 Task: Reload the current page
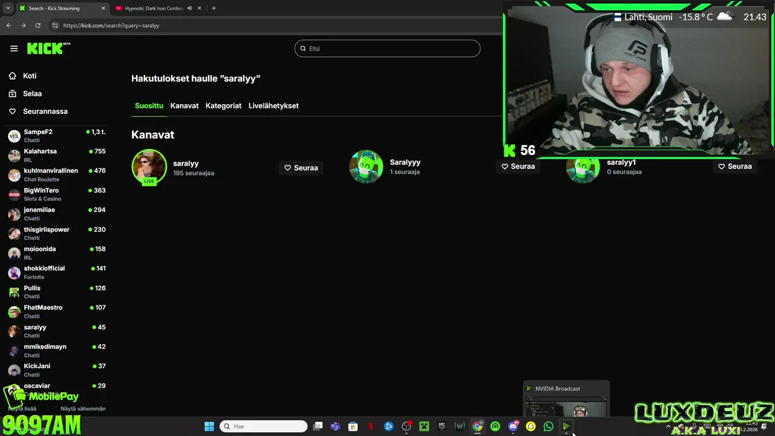pos(38,25)
